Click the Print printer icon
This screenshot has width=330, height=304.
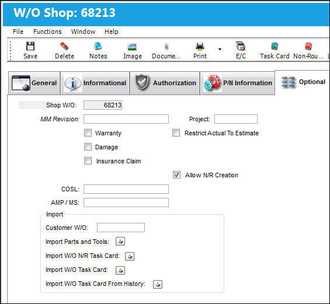point(200,46)
